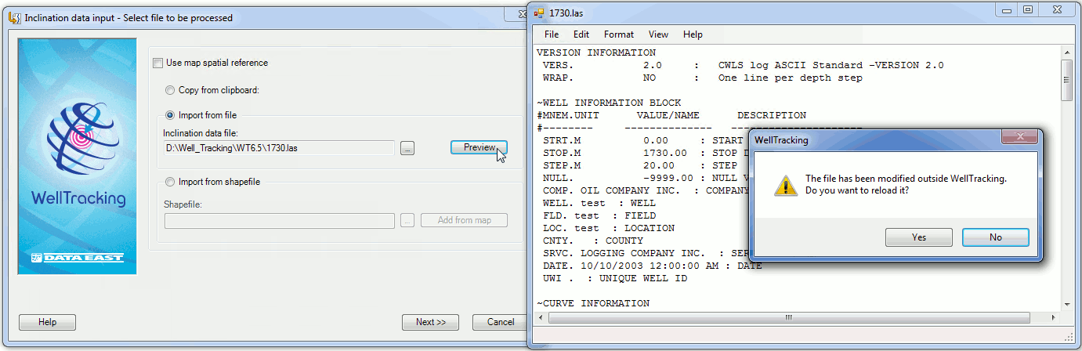Click the horizontal scrollbar left arrow in 1730.las
The width and height of the screenshot is (1082, 351).
[541, 317]
